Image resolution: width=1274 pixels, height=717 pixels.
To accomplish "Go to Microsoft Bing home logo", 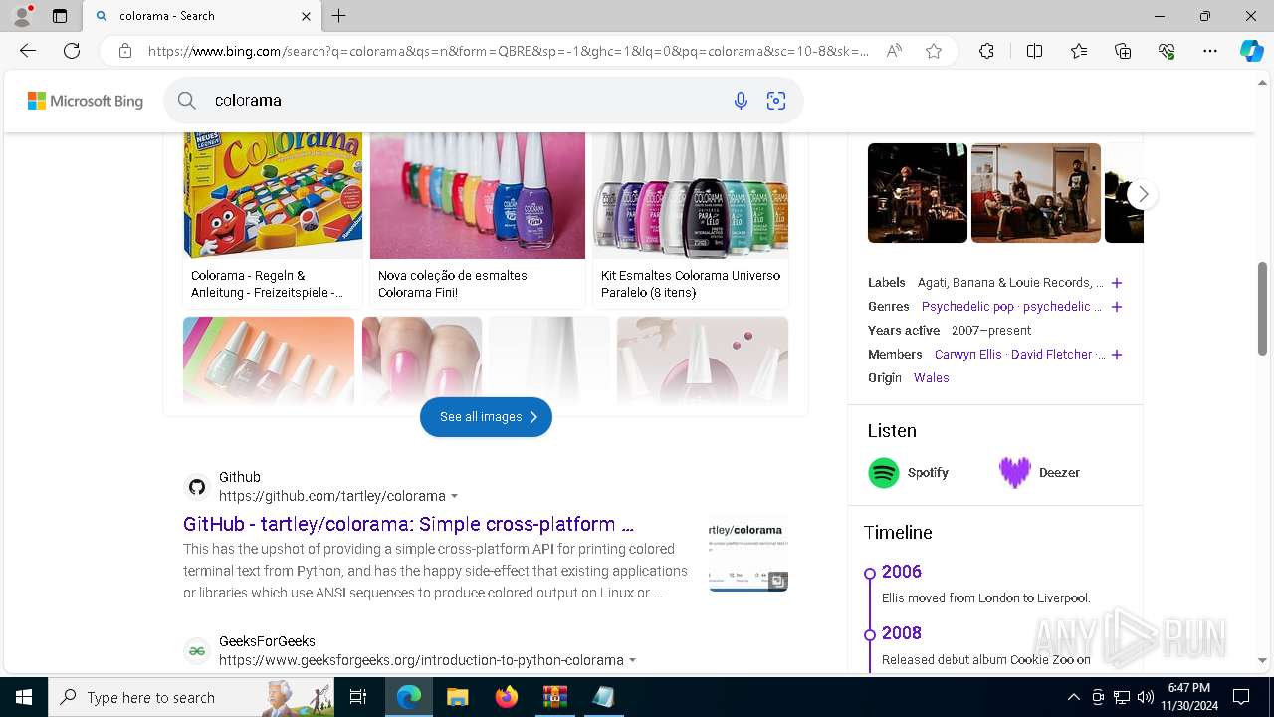I will click(86, 101).
